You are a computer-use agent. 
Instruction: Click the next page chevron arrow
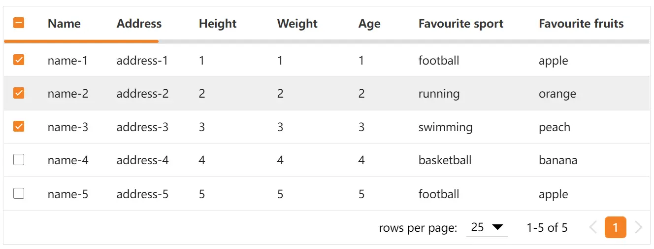pos(639,227)
